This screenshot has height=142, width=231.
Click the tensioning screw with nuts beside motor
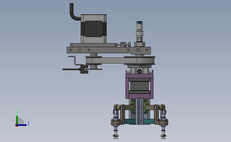pyautogui.click(x=124, y=44)
